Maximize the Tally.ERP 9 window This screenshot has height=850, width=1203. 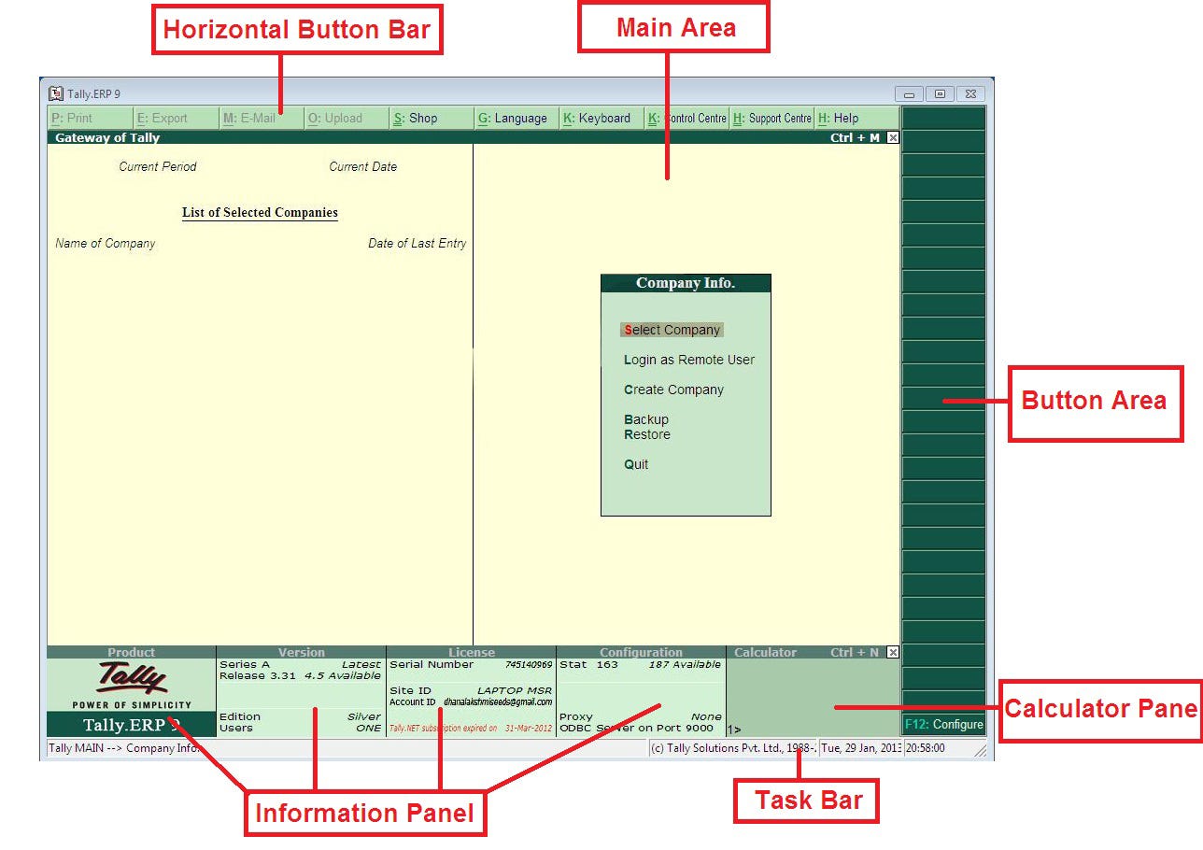(x=940, y=93)
